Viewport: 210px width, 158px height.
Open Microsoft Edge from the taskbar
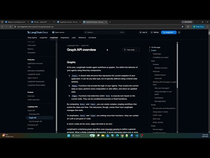[x=117, y=136]
